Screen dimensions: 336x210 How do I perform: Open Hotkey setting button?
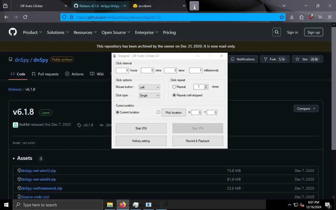pos(141,141)
